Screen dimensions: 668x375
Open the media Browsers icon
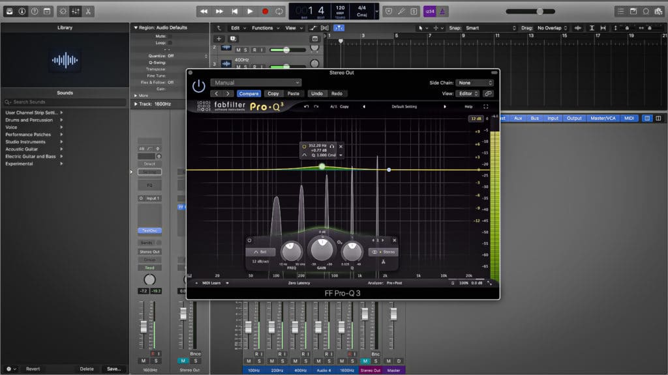[x=659, y=12]
